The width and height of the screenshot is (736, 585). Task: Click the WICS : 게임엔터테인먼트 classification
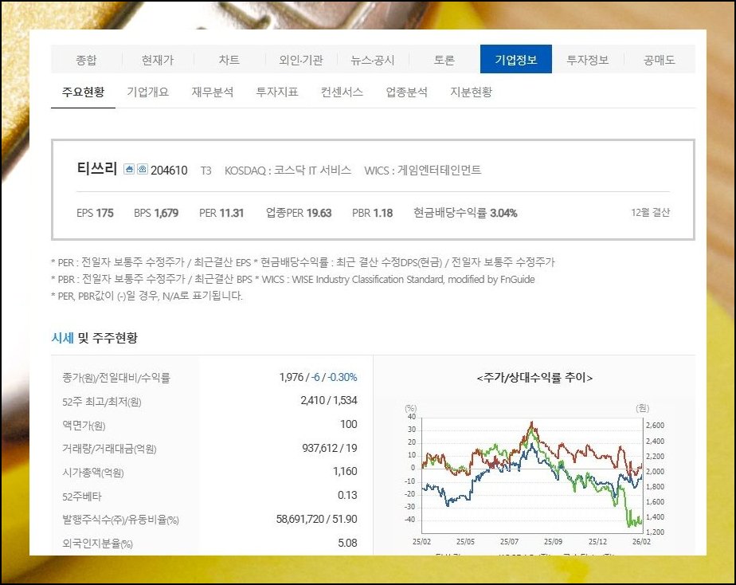tap(423, 170)
